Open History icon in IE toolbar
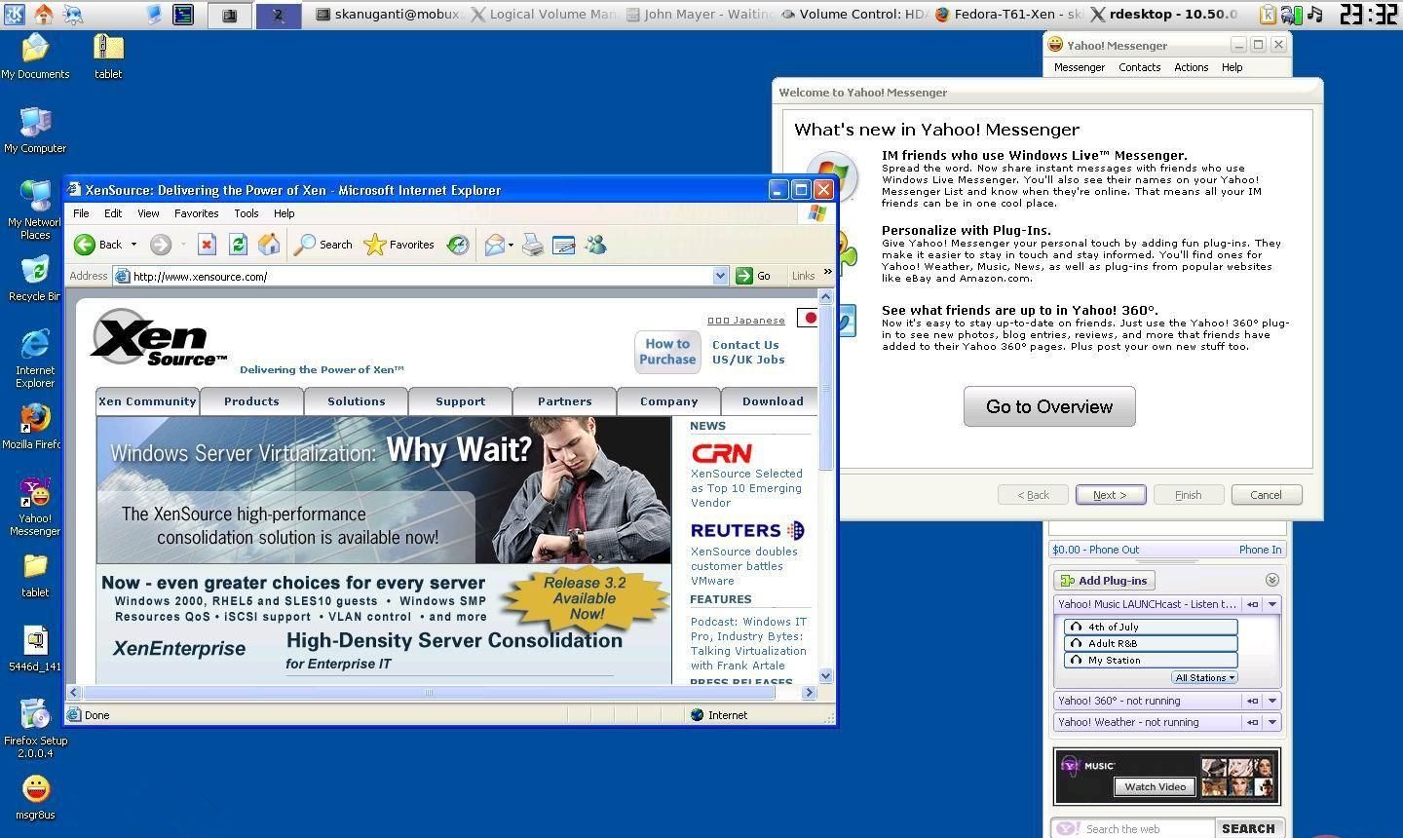Viewport: 1403px width, 838px height. tap(458, 245)
